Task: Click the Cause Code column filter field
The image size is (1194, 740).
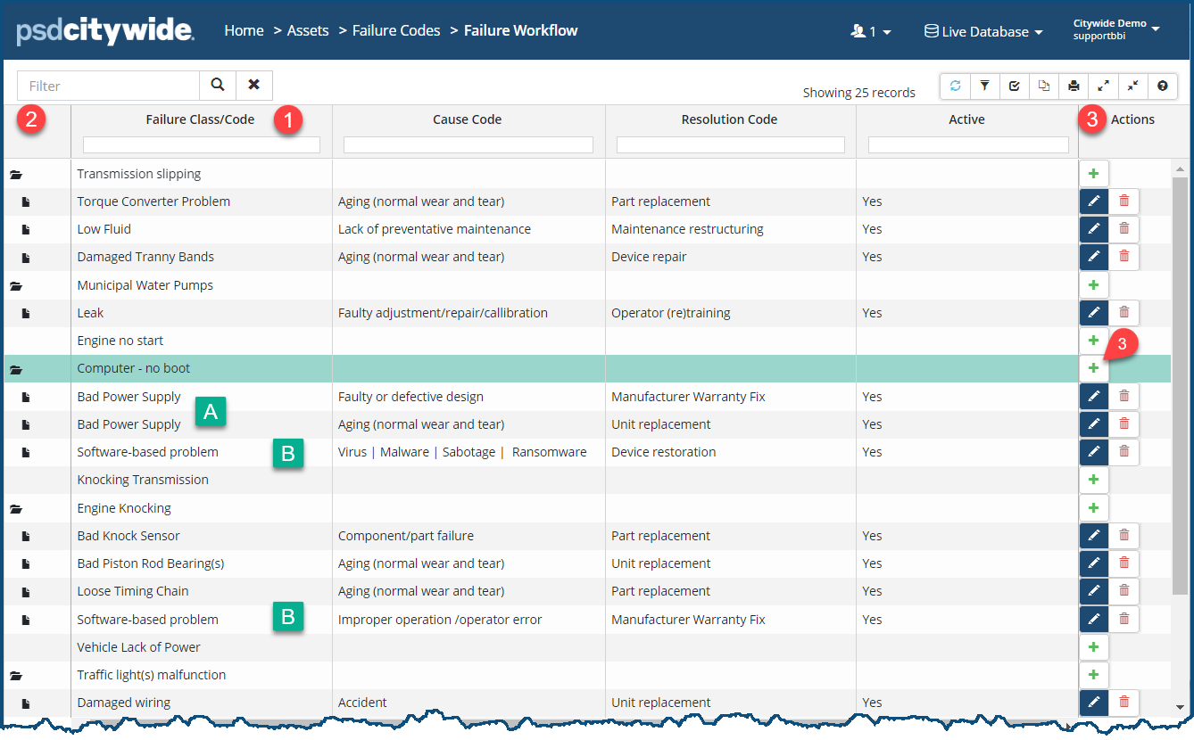Action: tap(468, 144)
